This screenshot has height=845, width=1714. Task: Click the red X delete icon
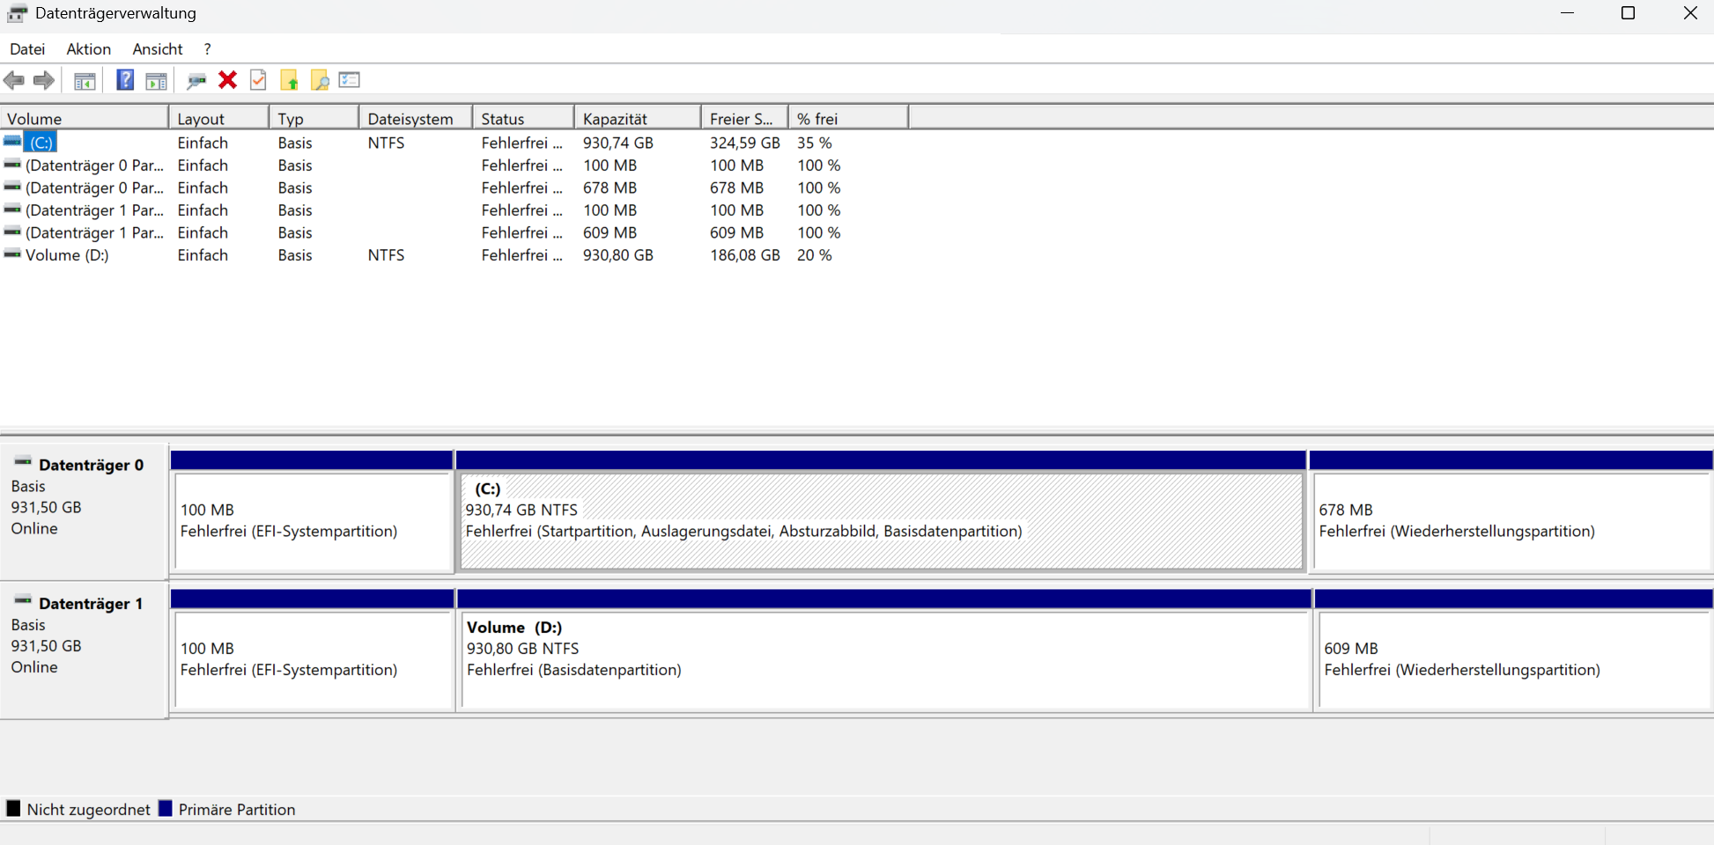pos(227,80)
